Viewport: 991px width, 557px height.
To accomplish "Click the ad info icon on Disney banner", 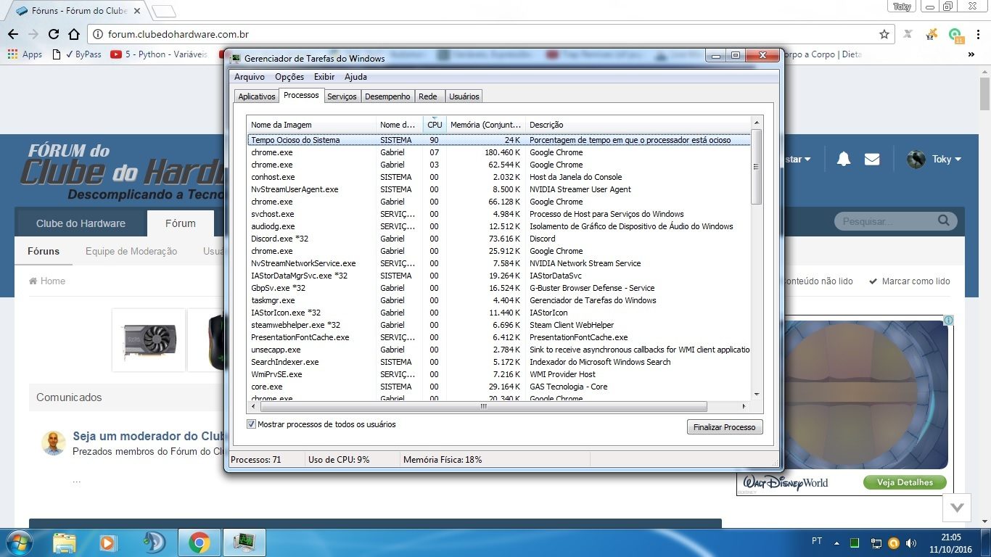I will 948,320.
